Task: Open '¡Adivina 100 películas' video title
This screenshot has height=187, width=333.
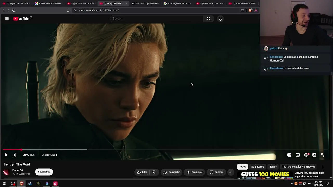Action: [x=309, y=175]
